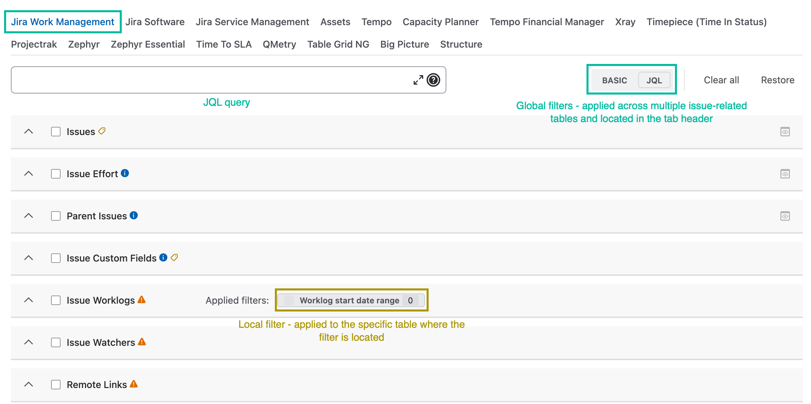Check the Issue Watchers checkbox
The width and height of the screenshot is (811, 404).
click(56, 342)
